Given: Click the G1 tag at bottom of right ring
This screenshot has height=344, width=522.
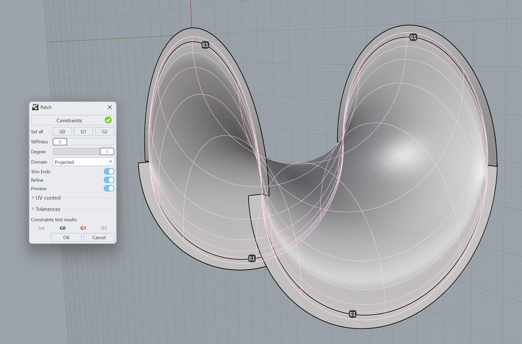Looking at the screenshot, I should click(353, 314).
